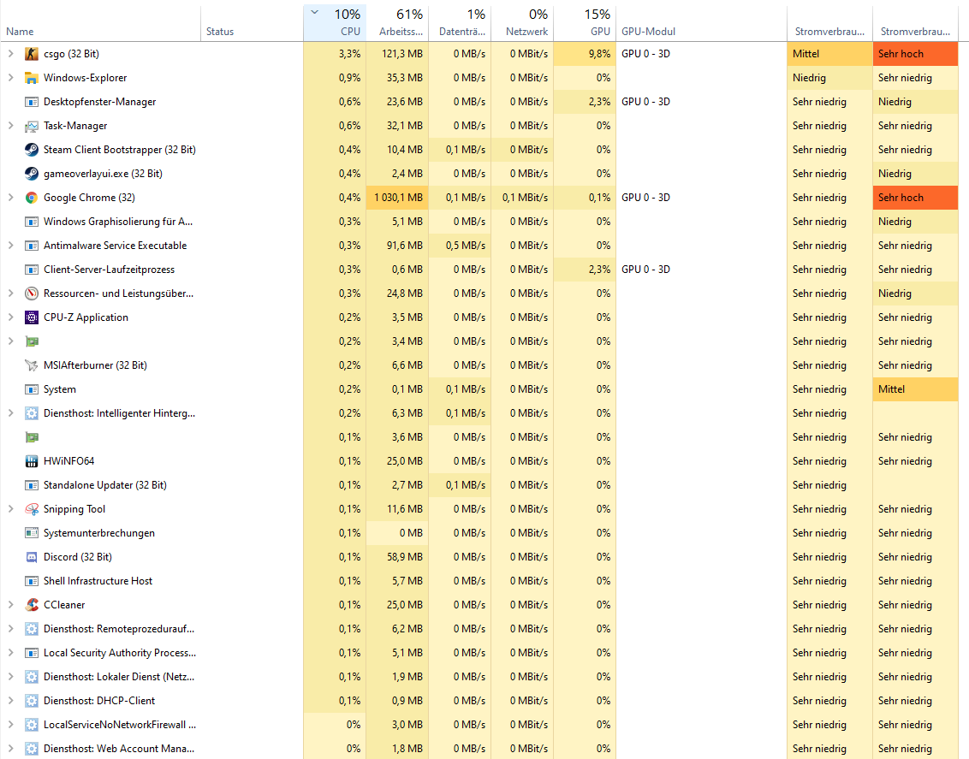The image size is (969, 759).
Task: Click the CPU-Z Application icon
Action: coord(32,317)
